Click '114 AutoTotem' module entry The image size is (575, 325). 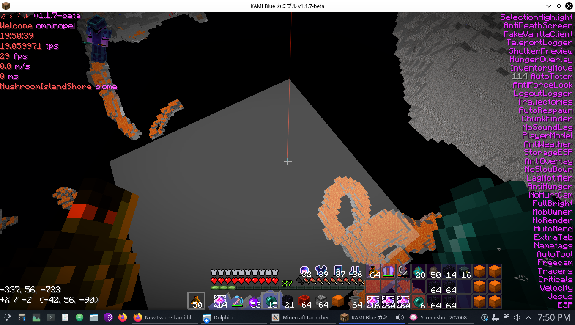pos(542,77)
